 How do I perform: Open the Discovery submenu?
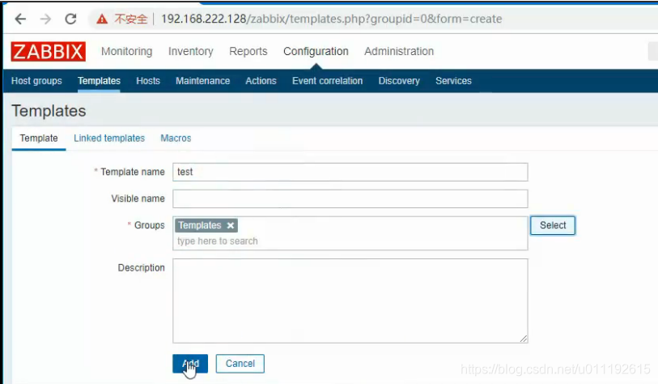(399, 81)
